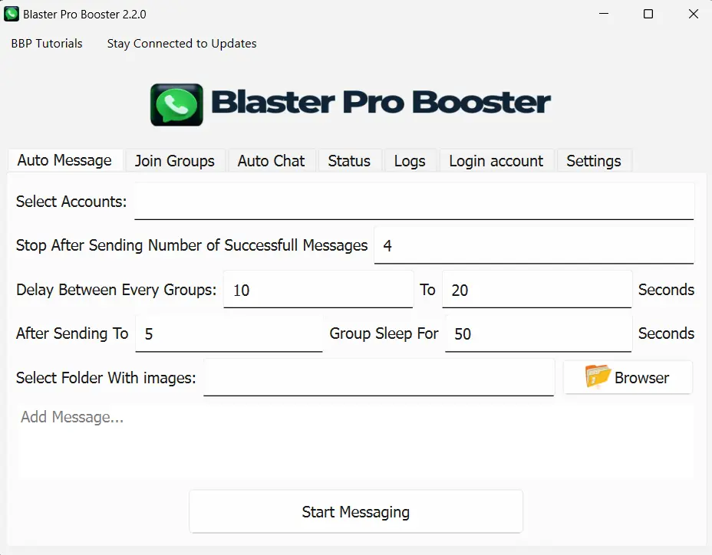Switch to the Auto Chat tab
The image size is (712, 555).
click(271, 161)
